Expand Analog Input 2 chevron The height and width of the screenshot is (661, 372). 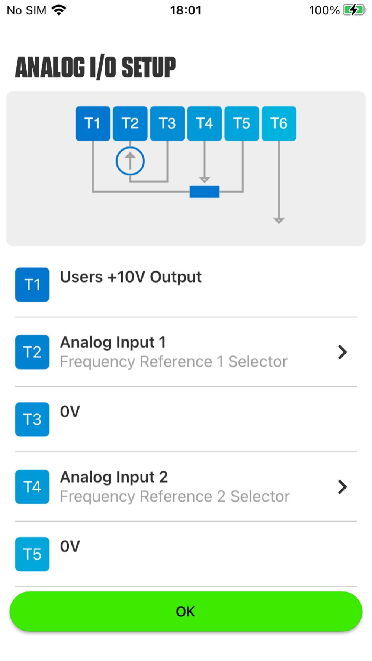click(342, 487)
